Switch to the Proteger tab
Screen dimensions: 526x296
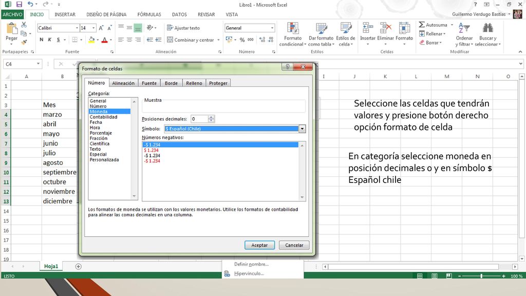coord(218,83)
